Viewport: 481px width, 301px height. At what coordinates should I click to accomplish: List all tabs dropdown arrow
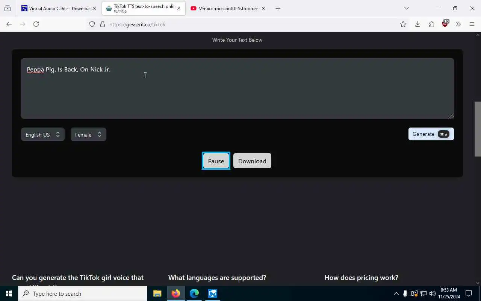coord(406,8)
